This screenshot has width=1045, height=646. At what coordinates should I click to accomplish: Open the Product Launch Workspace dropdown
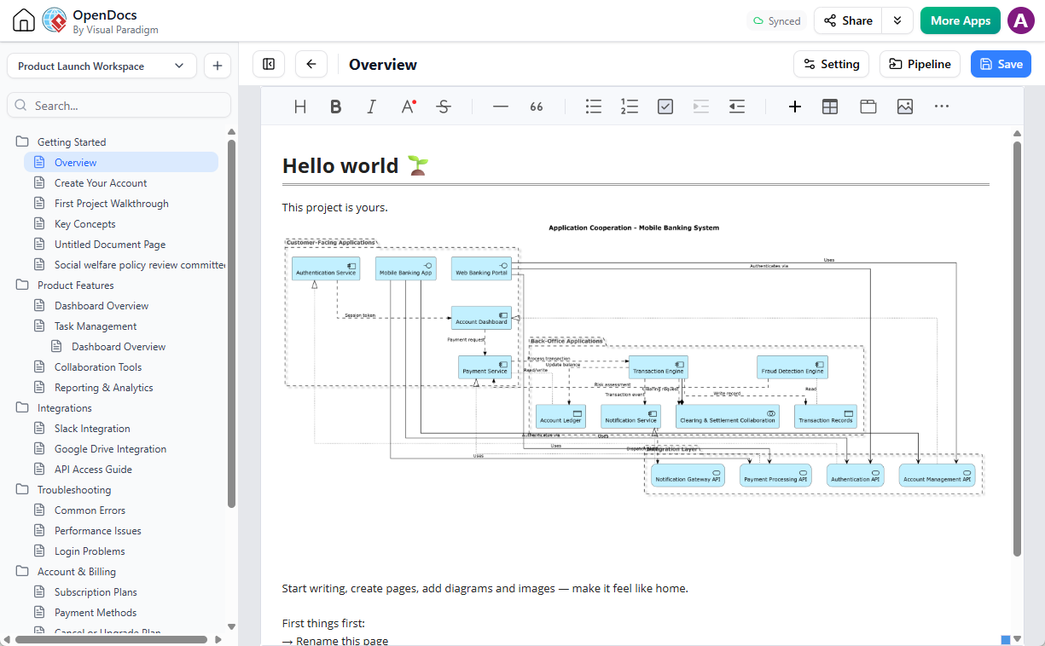[102, 66]
